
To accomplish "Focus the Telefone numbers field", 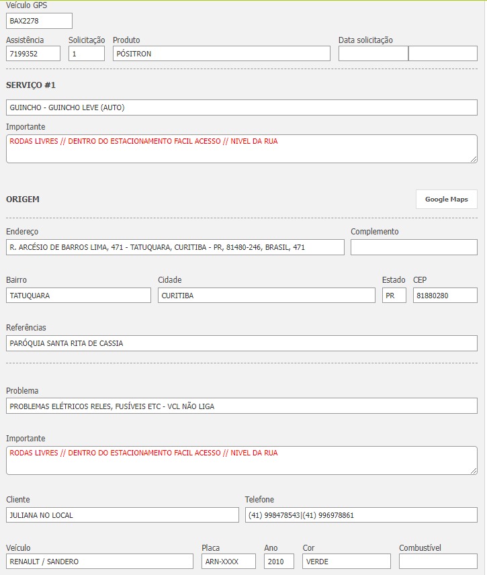I will (x=361, y=515).
